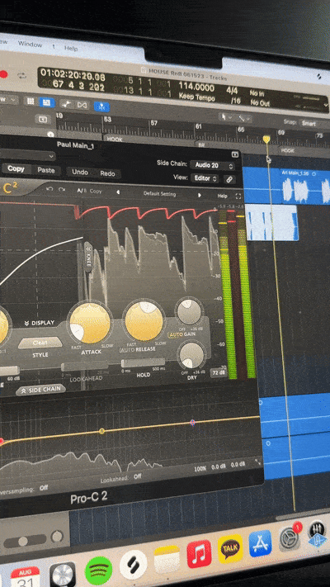The height and width of the screenshot is (587, 330).
Task: Click the timecode position display
Action: 73,74
